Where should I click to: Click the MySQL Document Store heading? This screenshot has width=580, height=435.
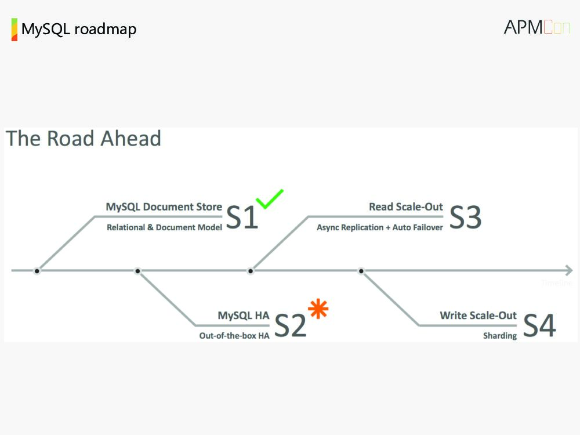(x=164, y=207)
